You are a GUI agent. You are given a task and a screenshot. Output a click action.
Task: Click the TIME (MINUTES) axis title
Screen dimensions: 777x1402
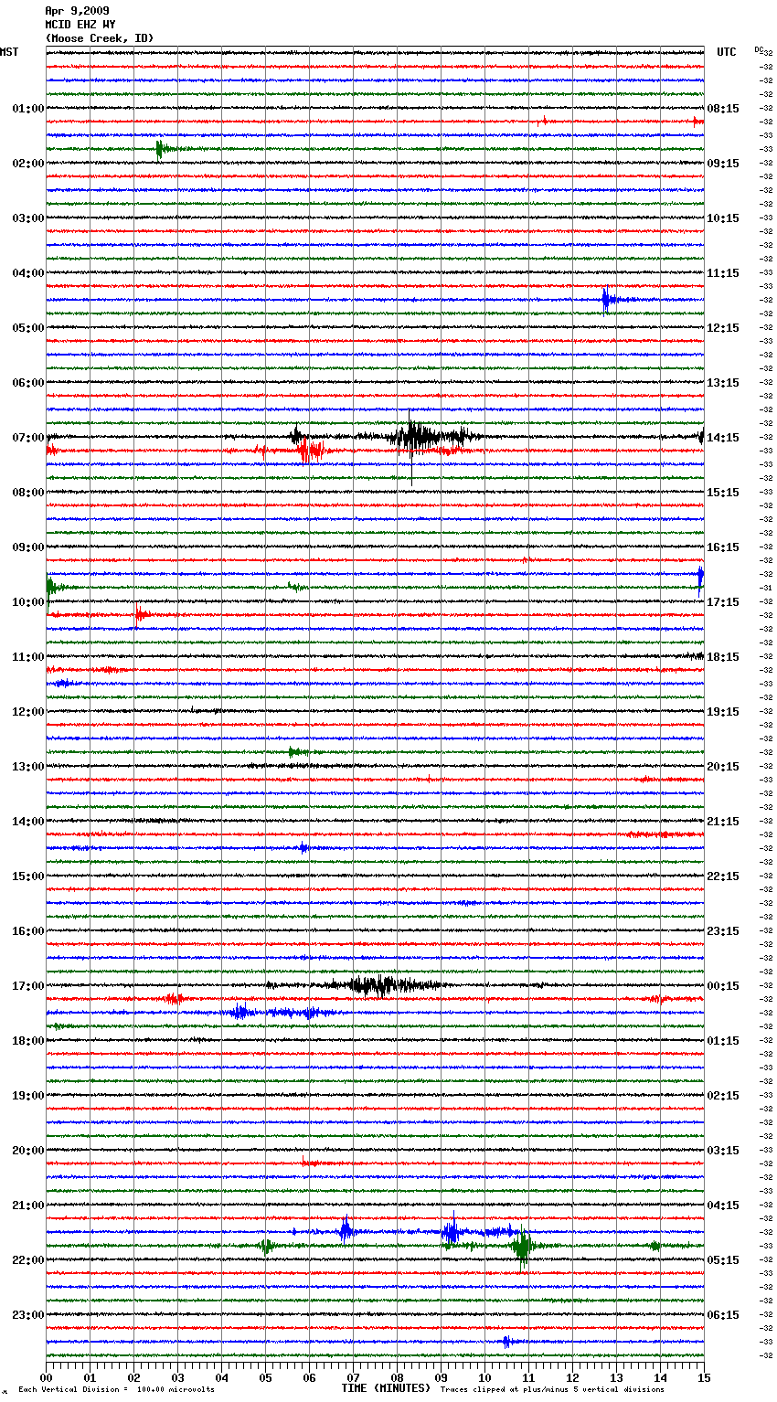point(386,1388)
